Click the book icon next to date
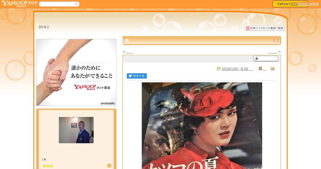Viewport: 321px width, 169px height. tap(260, 69)
